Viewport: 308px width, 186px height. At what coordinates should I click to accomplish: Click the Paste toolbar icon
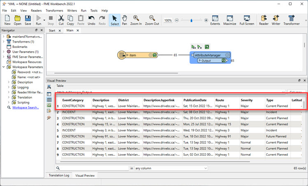click(81, 20)
